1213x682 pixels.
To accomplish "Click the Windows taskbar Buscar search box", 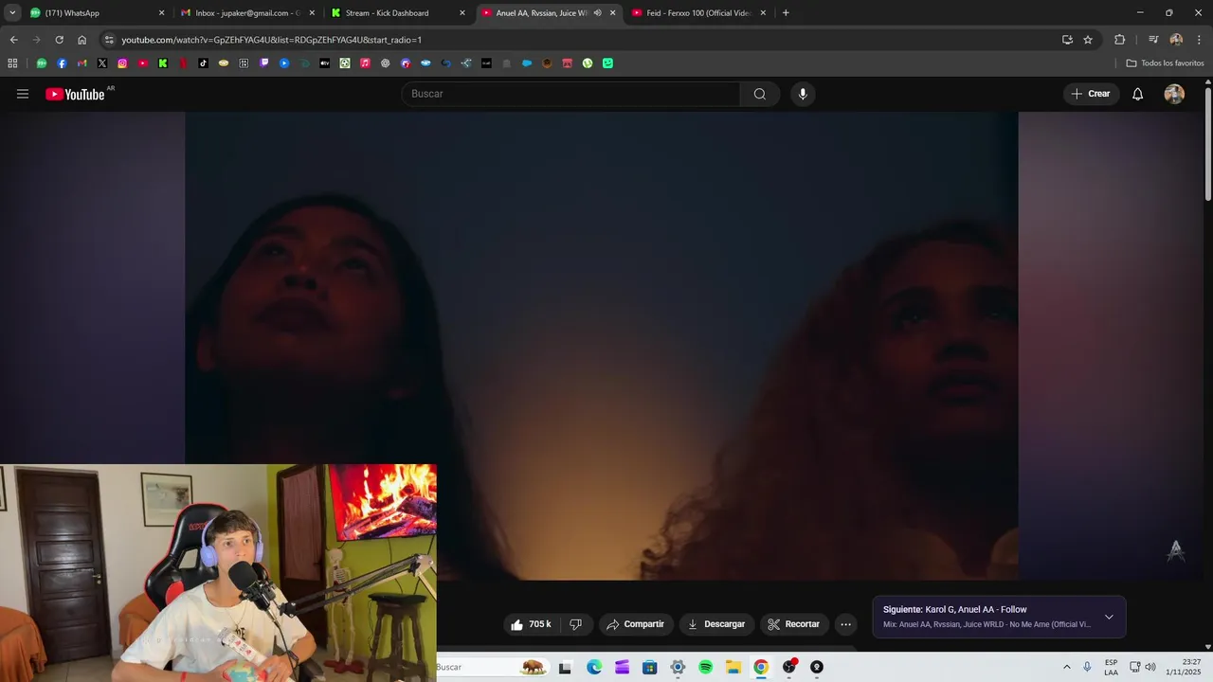I will pyautogui.click(x=493, y=667).
